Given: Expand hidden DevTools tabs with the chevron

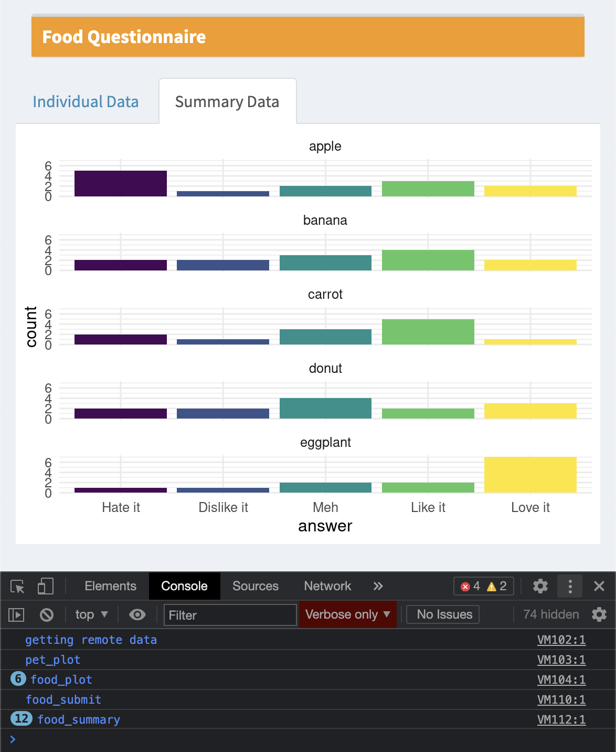Looking at the screenshot, I should (378, 586).
